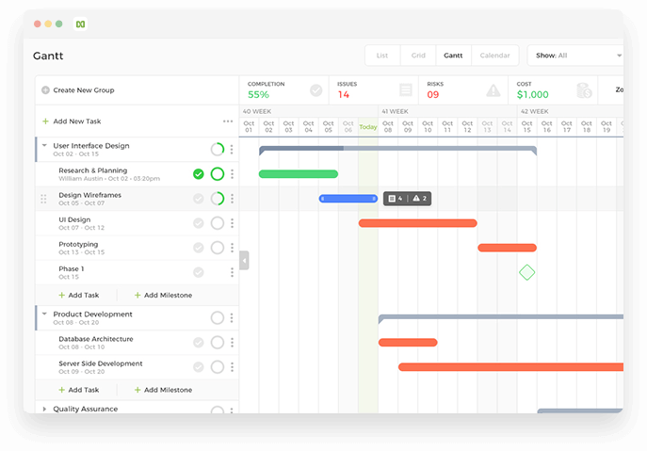This screenshot has height=451, width=647.
Task: Grab the Design Wireframes drag handle
Action: (x=43, y=199)
